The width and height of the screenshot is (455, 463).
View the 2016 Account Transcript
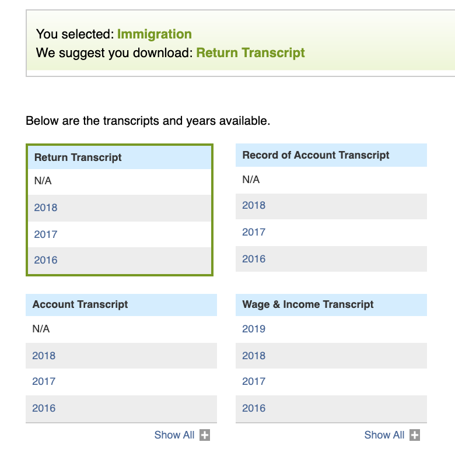44,408
